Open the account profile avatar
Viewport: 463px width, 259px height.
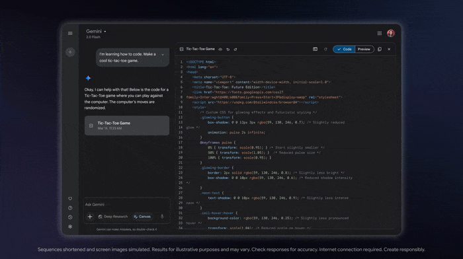pos(391,33)
